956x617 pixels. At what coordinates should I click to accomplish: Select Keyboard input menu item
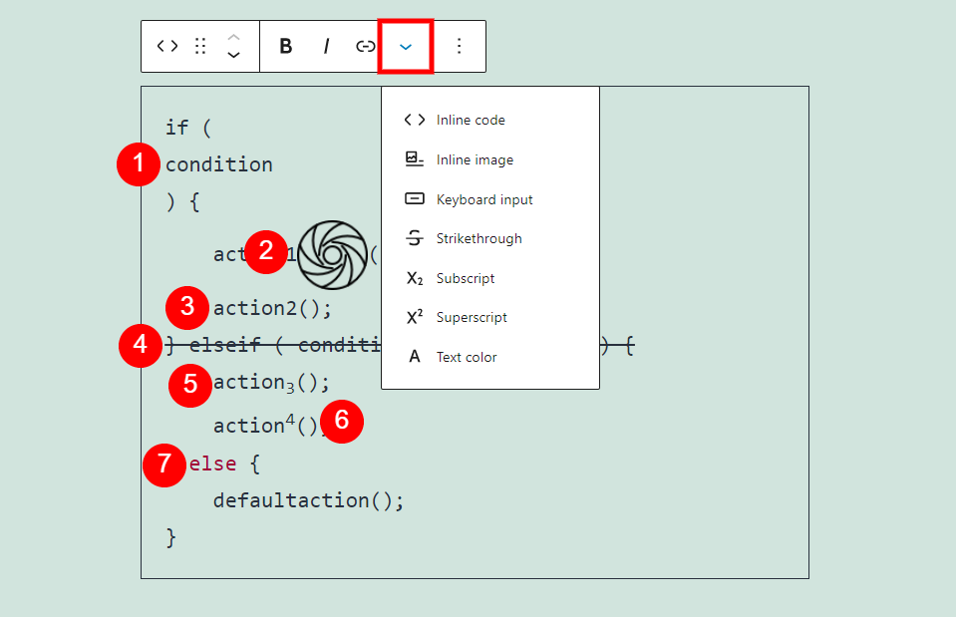(x=483, y=199)
